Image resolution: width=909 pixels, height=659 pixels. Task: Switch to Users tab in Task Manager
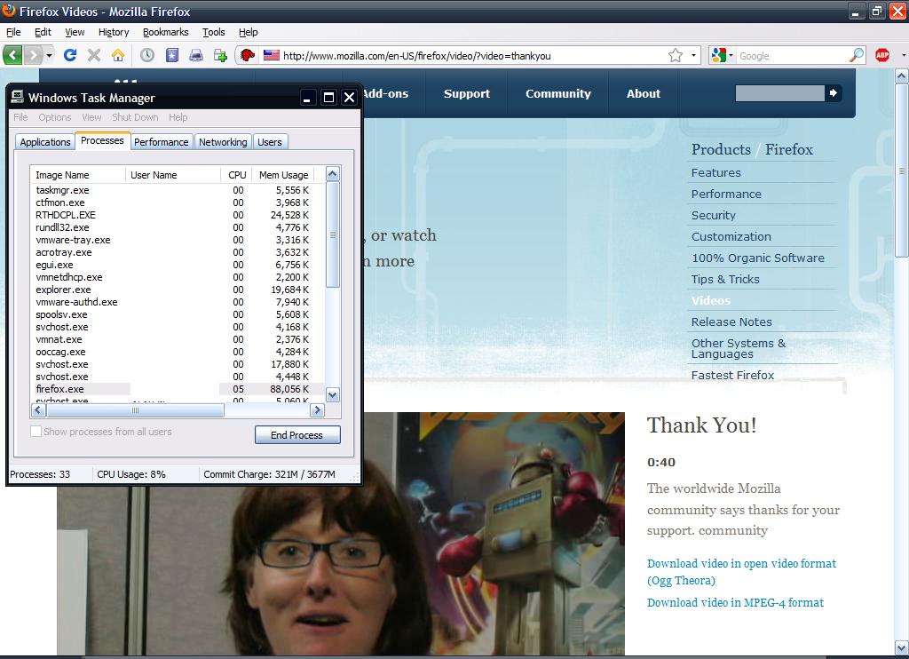click(x=270, y=142)
